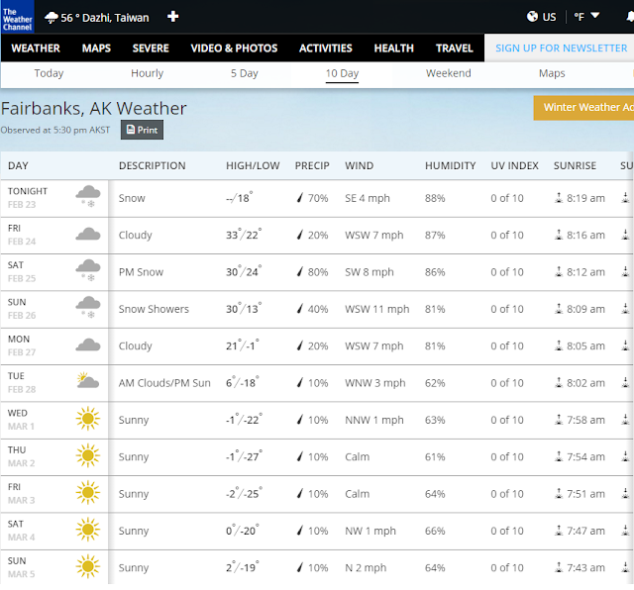Switch to the Weekend tab

449,73
